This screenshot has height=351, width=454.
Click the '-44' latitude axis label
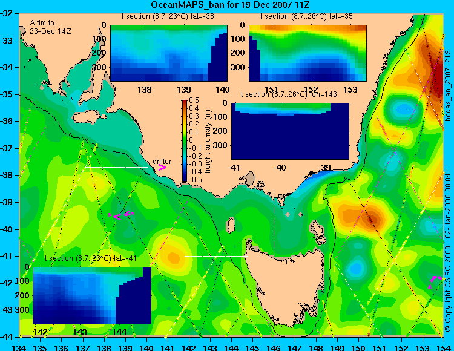[x=7, y=337]
